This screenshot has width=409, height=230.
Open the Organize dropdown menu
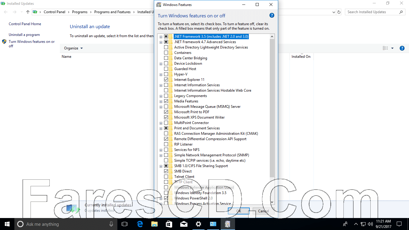[x=73, y=48]
